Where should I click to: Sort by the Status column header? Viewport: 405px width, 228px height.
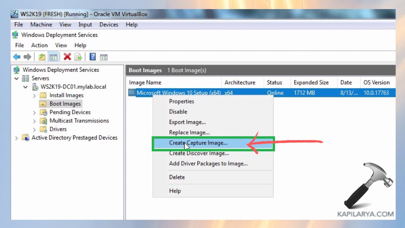click(x=277, y=82)
